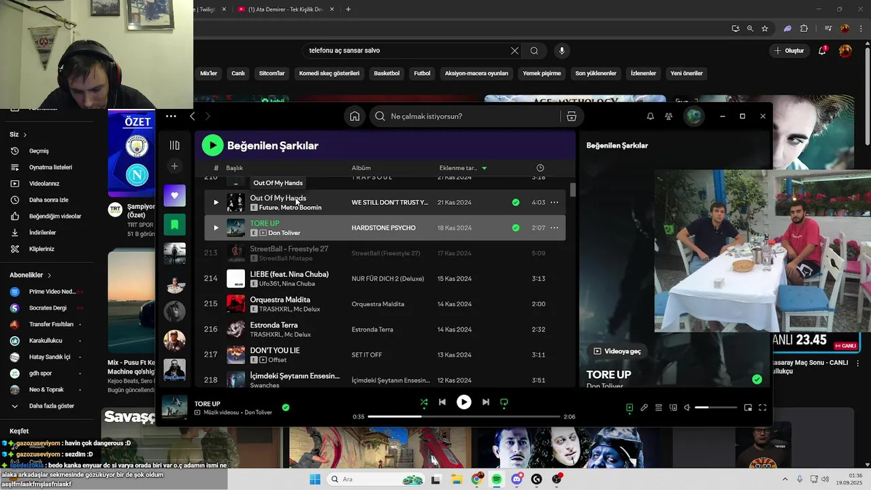
Task: Open Spotify miniplayer icon
Action: pos(748,408)
